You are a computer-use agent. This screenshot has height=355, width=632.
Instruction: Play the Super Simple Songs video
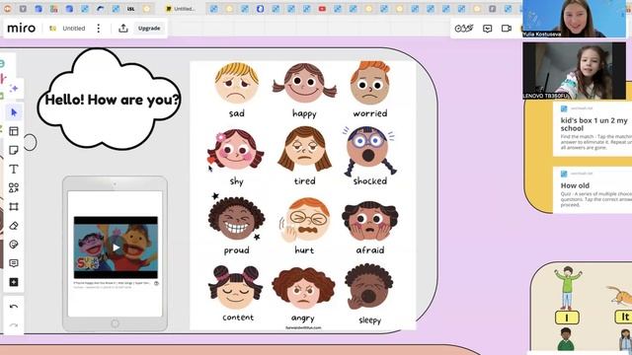[117, 248]
